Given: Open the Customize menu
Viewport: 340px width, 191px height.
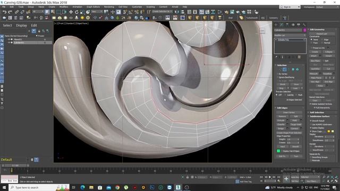Looking at the screenshot, I should (137, 7).
